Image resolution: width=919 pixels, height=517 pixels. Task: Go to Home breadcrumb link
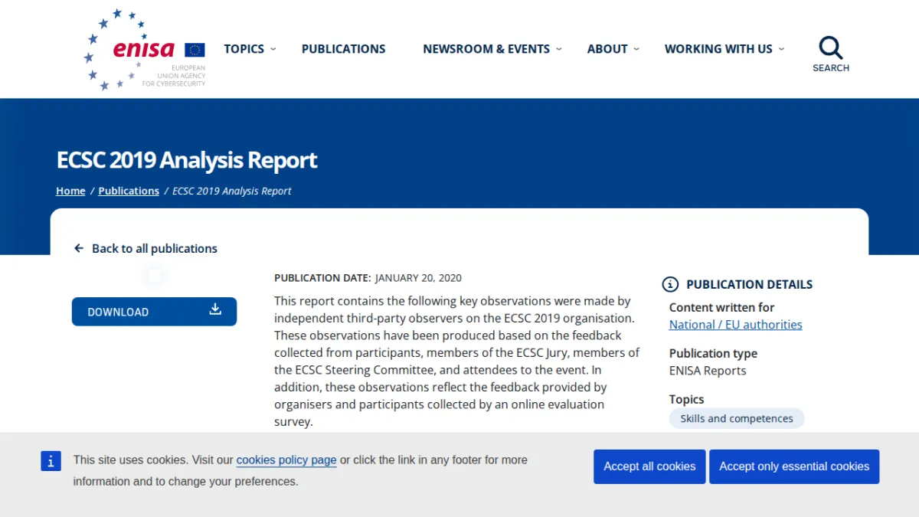[70, 191]
